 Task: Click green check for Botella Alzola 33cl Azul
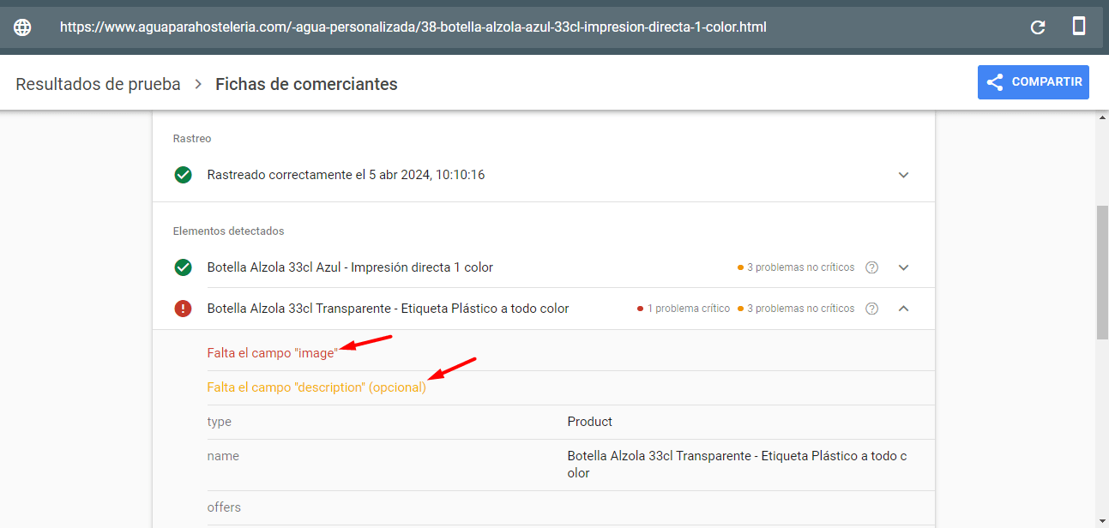coord(183,267)
